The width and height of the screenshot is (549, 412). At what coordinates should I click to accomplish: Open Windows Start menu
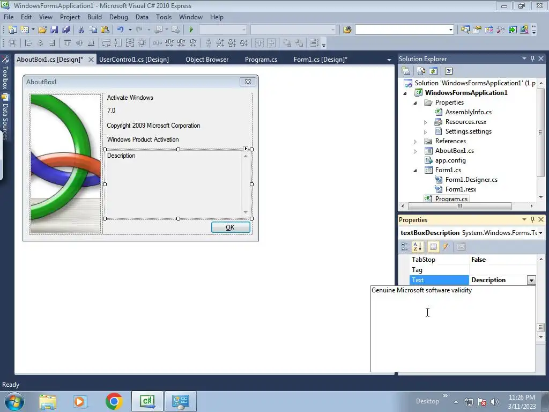pos(14,401)
